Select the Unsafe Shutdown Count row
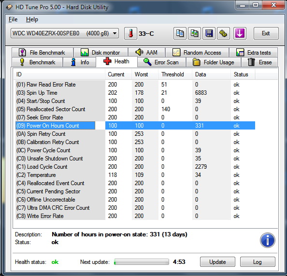 point(135,159)
